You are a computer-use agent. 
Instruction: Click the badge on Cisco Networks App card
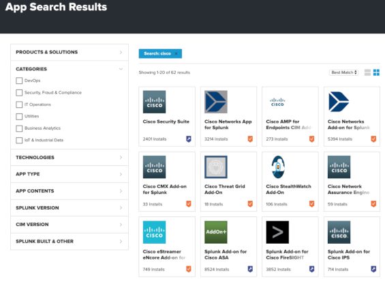(x=250, y=139)
